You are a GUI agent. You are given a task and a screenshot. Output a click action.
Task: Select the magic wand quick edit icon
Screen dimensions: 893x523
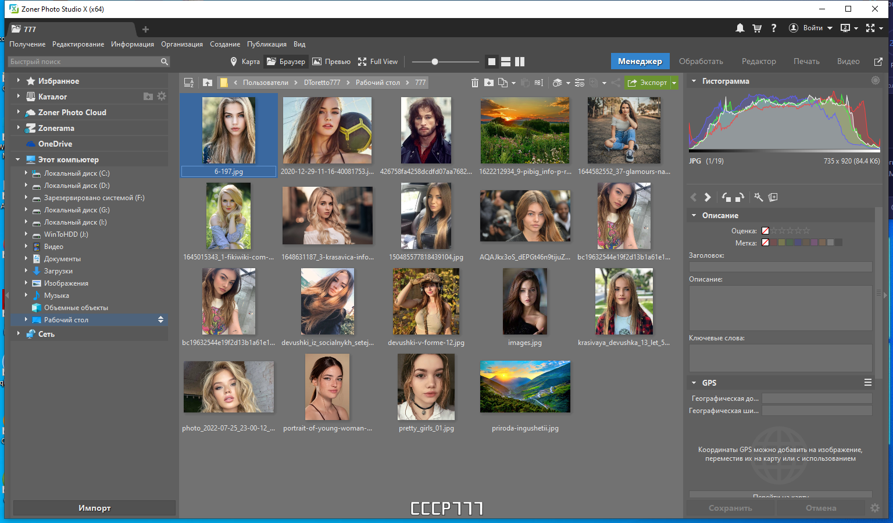759,197
